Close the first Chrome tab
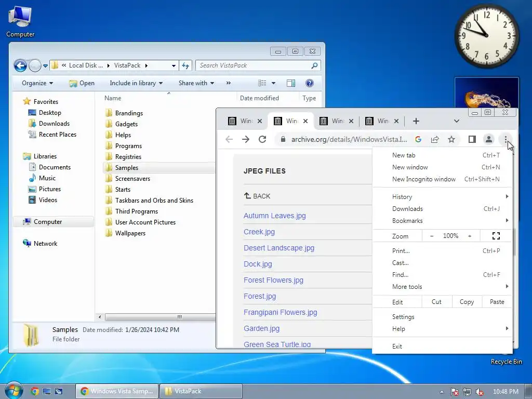This screenshot has height=399, width=532. point(260,121)
